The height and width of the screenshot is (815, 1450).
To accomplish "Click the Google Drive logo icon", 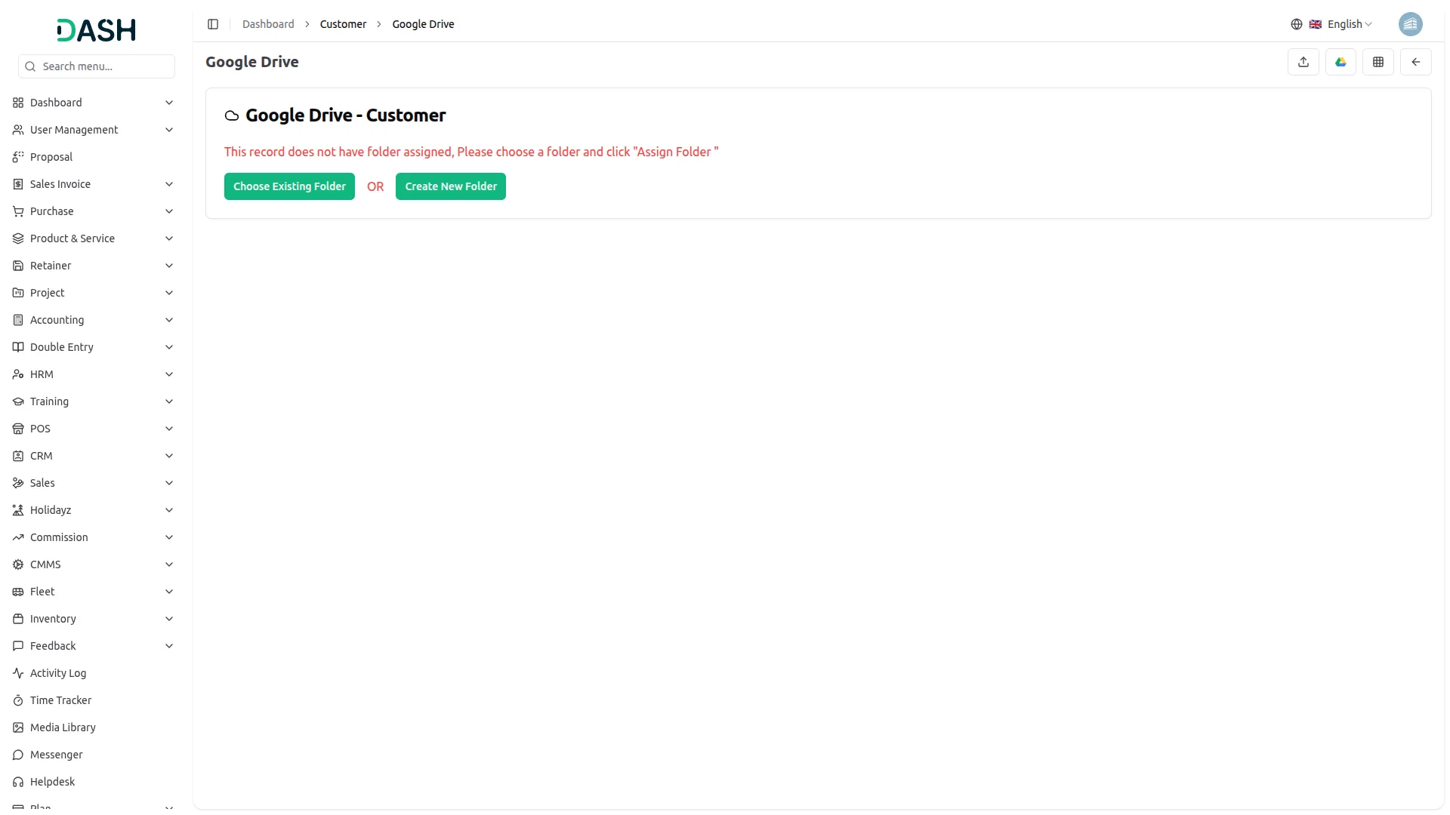I will click(1340, 62).
